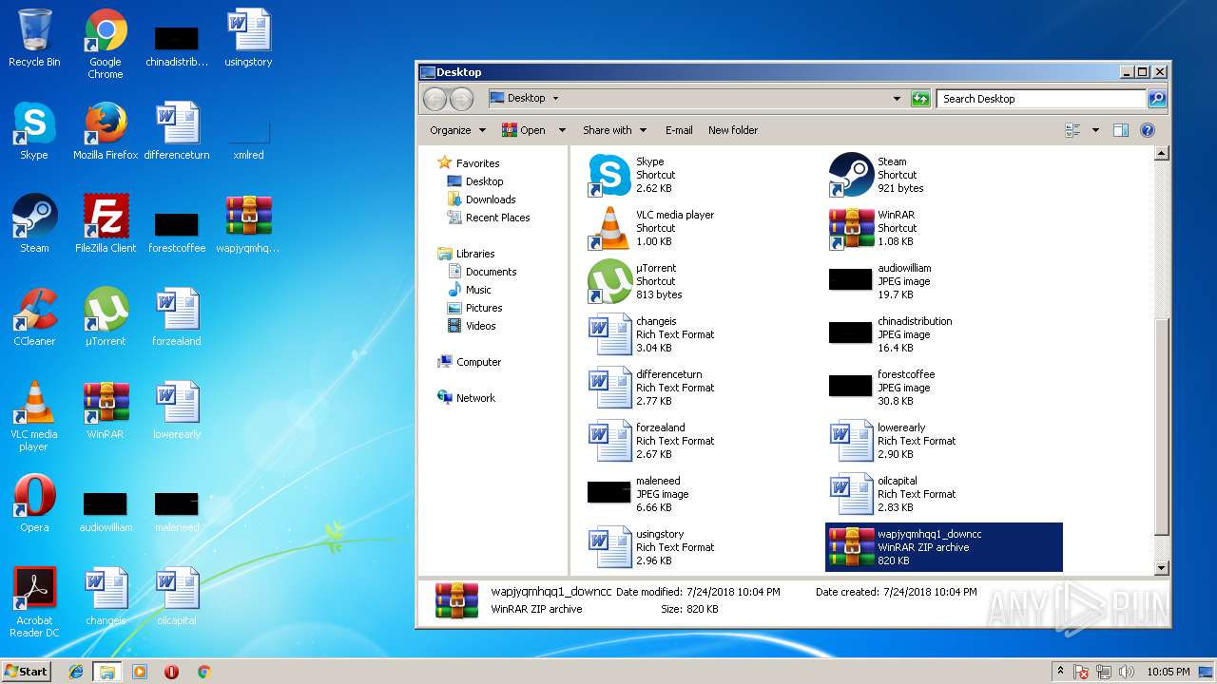Toggle the preview pane button
This screenshot has width=1217, height=684.
(1121, 130)
